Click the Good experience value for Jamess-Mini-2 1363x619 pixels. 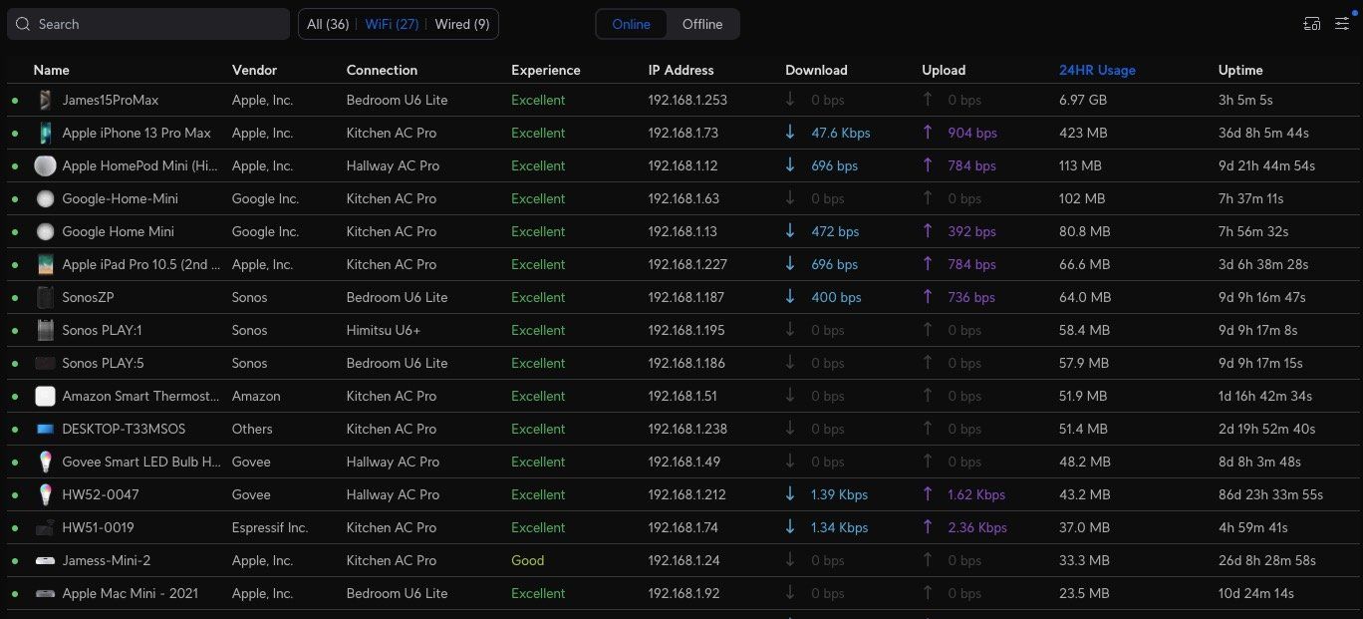(x=527, y=560)
